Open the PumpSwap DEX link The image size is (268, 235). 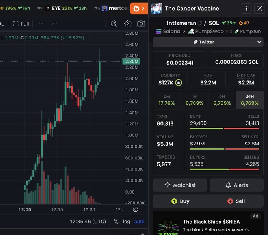tap(206, 31)
